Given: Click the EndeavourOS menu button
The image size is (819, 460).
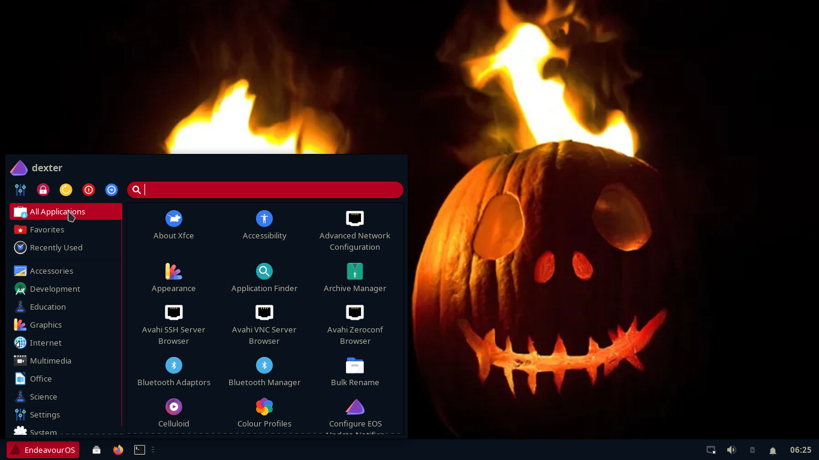Looking at the screenshot, I should (x=43, y=450).
